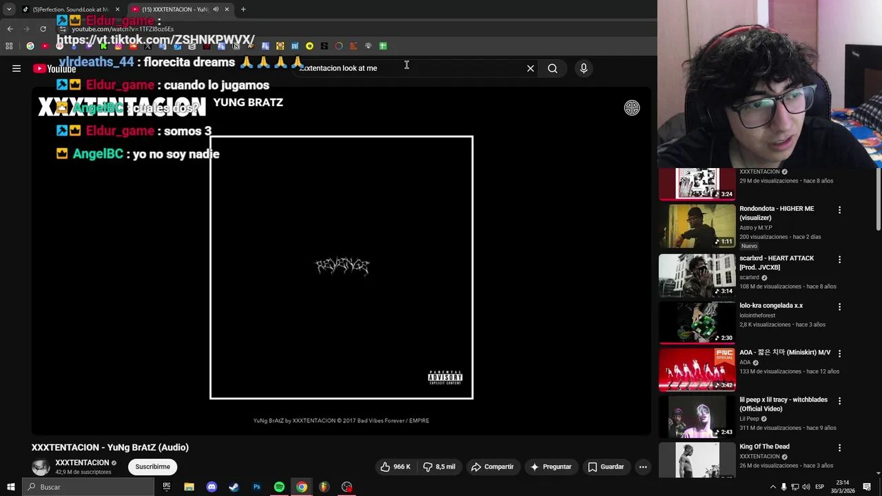Click the YouTube search magnifier button

point(553,68)
